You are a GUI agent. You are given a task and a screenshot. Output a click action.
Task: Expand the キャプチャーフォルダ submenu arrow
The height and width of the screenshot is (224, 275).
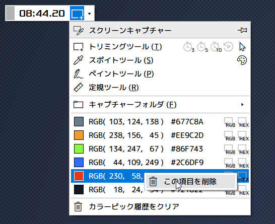pos(242,105)
